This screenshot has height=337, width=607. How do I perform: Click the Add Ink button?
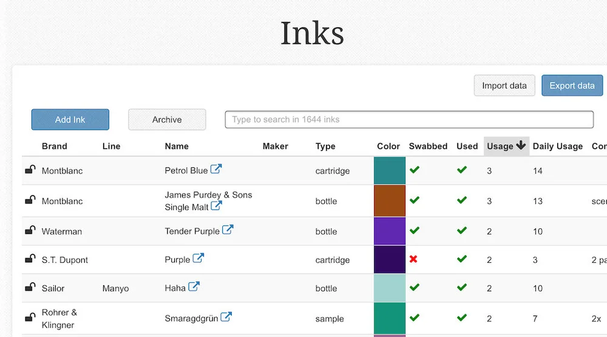70,119
